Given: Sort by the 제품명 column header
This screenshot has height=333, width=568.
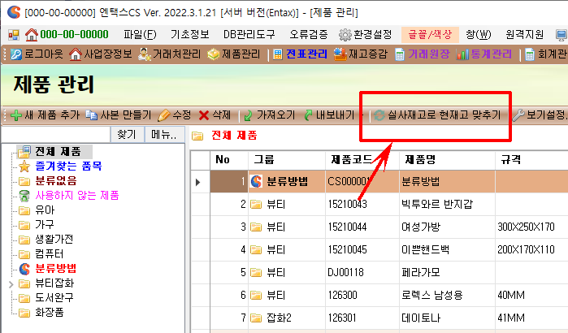Looking at the screenshot, I should 447,160.
